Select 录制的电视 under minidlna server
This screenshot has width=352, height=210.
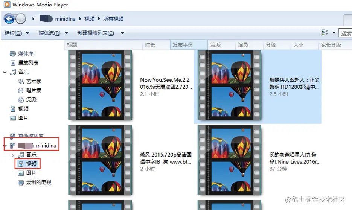click(x=39, y=182)
